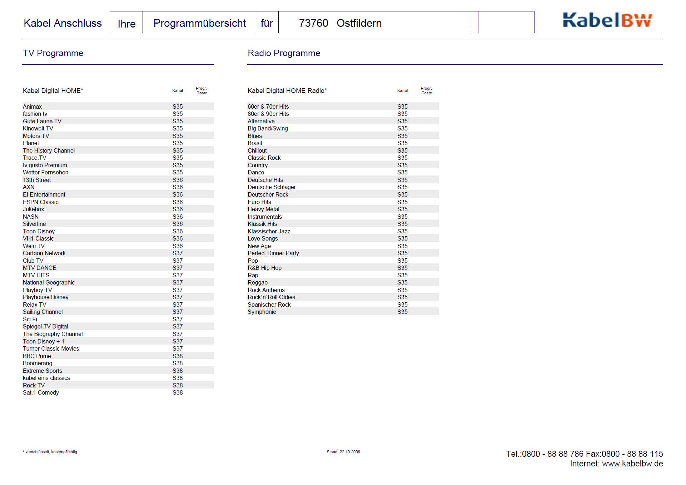Select the Radio Programme heading
The image size is (686, 485).
point(284,53)
